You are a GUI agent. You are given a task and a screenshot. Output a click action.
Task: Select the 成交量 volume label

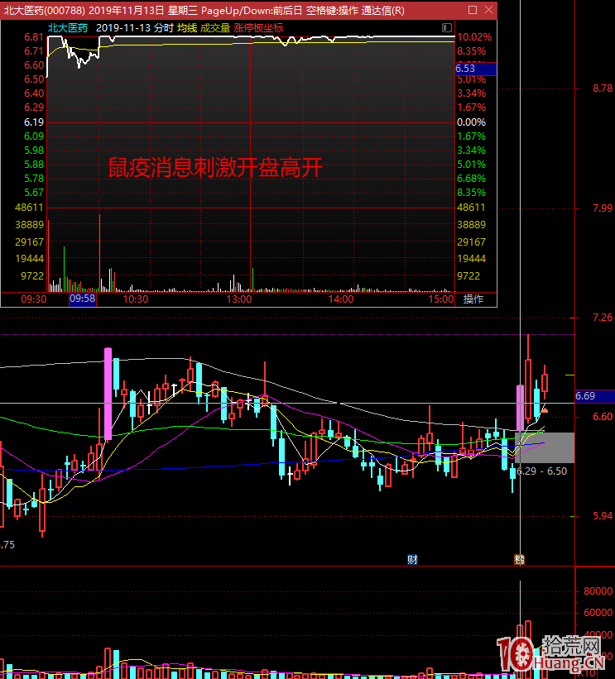point(215,28)
